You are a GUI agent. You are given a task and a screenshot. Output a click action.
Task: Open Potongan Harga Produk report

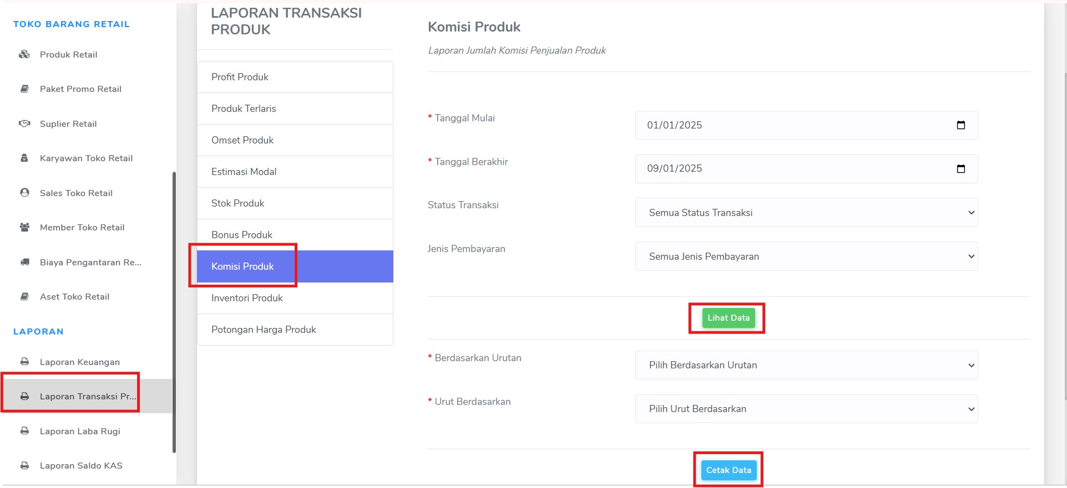[x=295, y=330]
